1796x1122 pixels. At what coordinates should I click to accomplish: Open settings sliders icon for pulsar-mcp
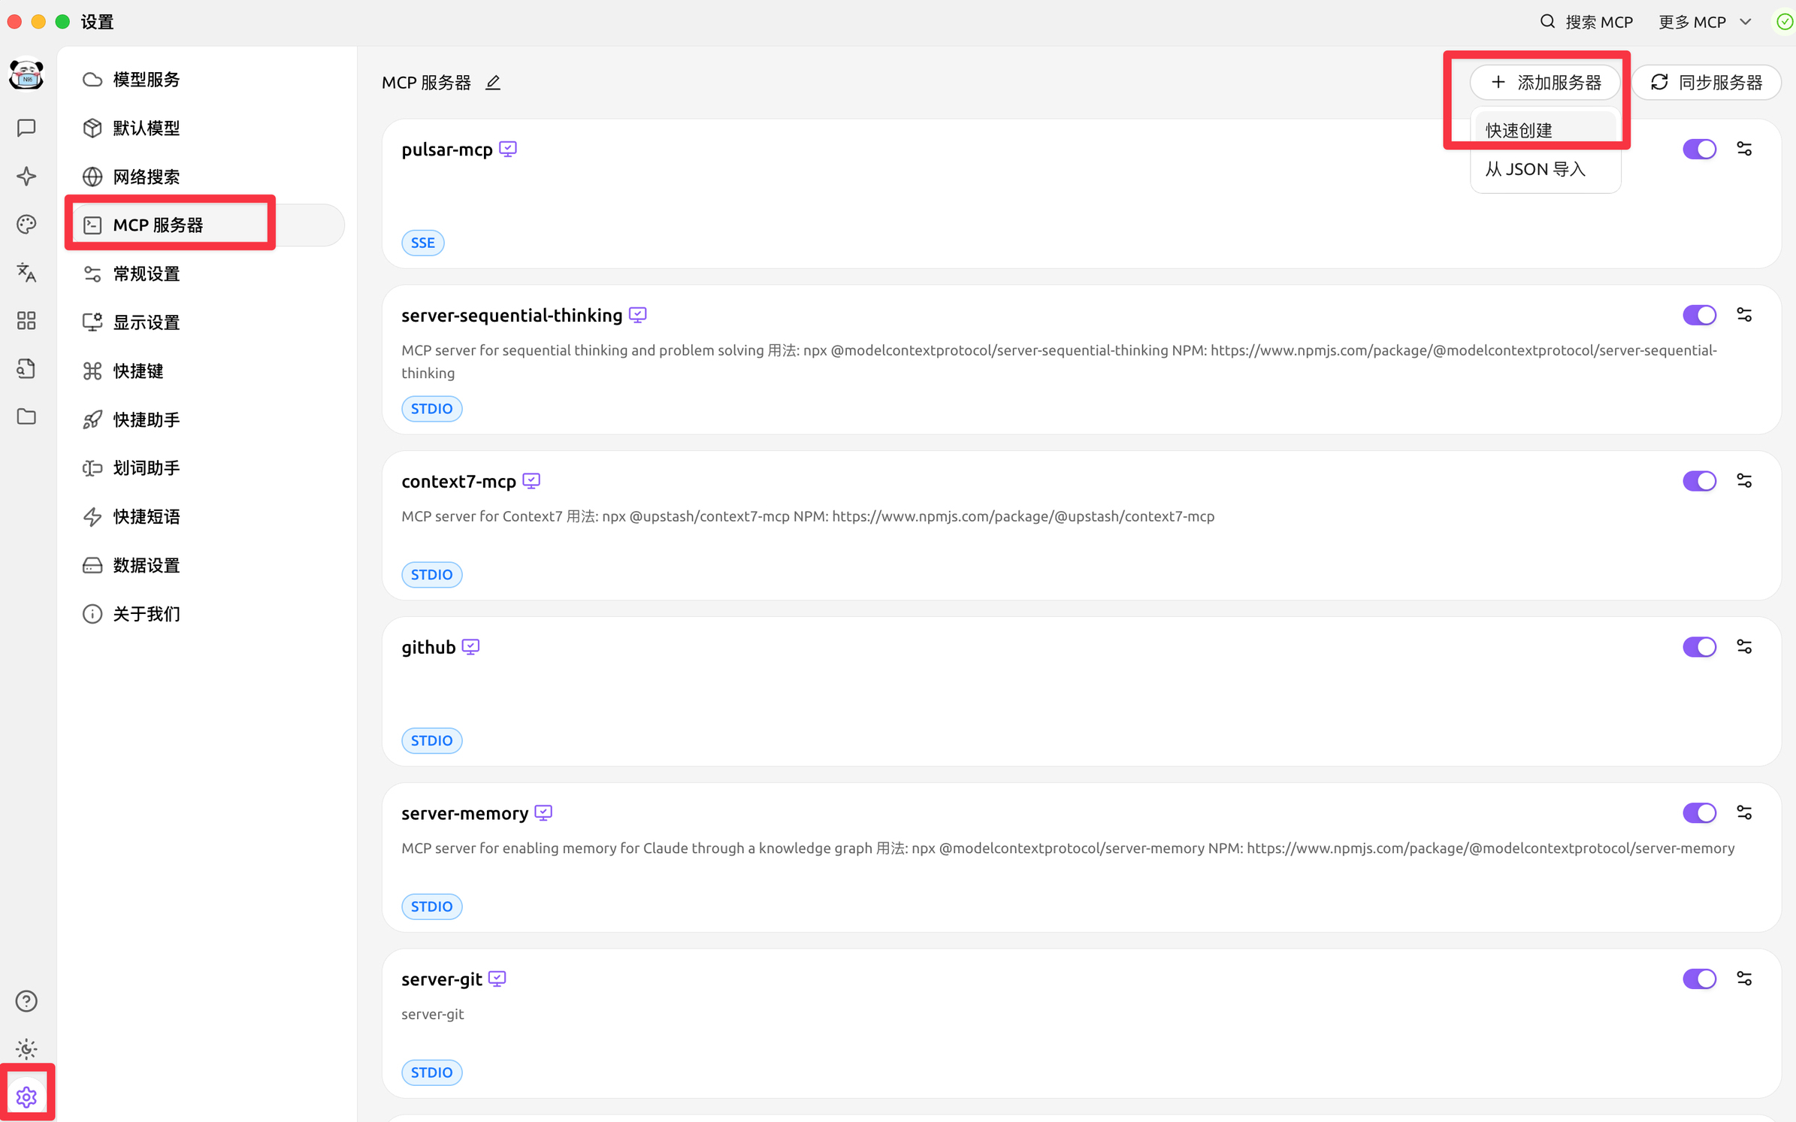click(1744, 149)
